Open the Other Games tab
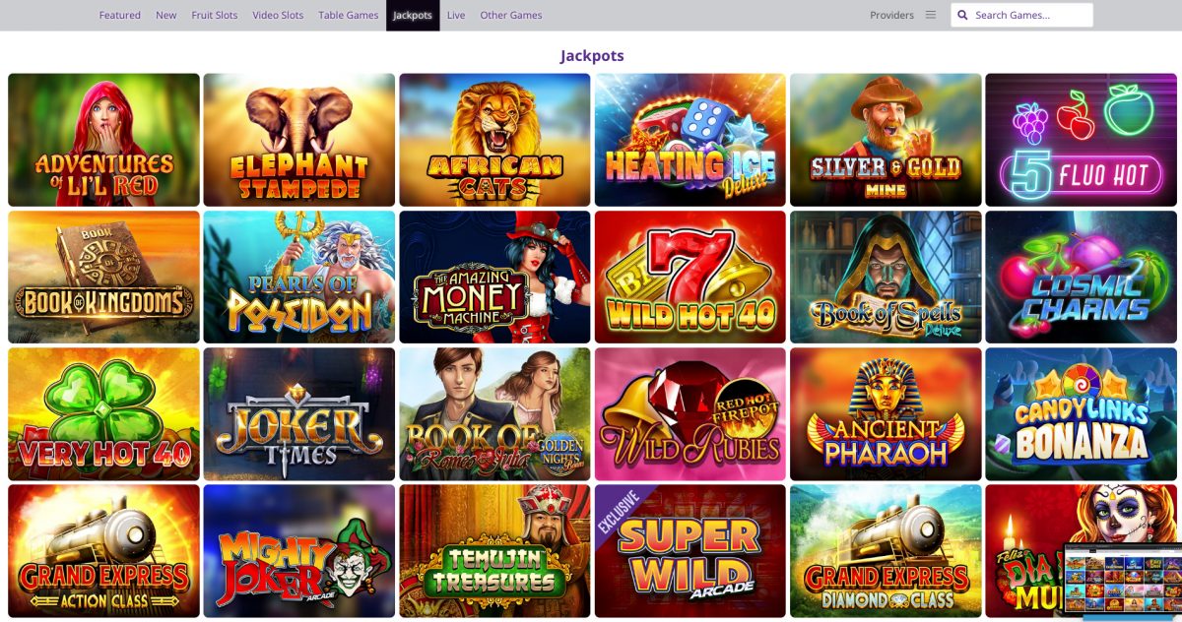 click(511, 15)
